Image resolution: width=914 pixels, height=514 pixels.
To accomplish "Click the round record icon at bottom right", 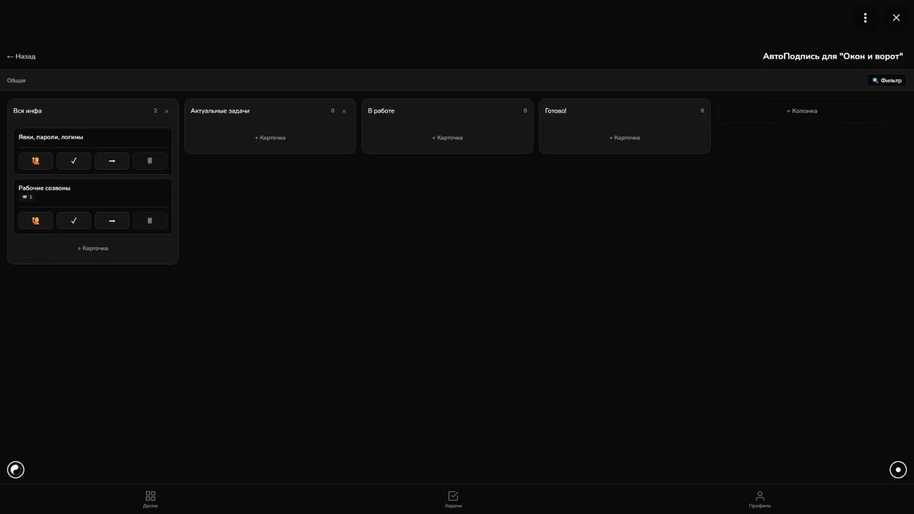I will 898,469.
